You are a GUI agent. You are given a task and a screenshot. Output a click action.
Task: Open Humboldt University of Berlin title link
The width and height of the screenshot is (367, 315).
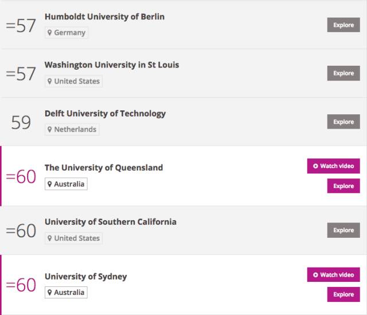click(104, 17)
